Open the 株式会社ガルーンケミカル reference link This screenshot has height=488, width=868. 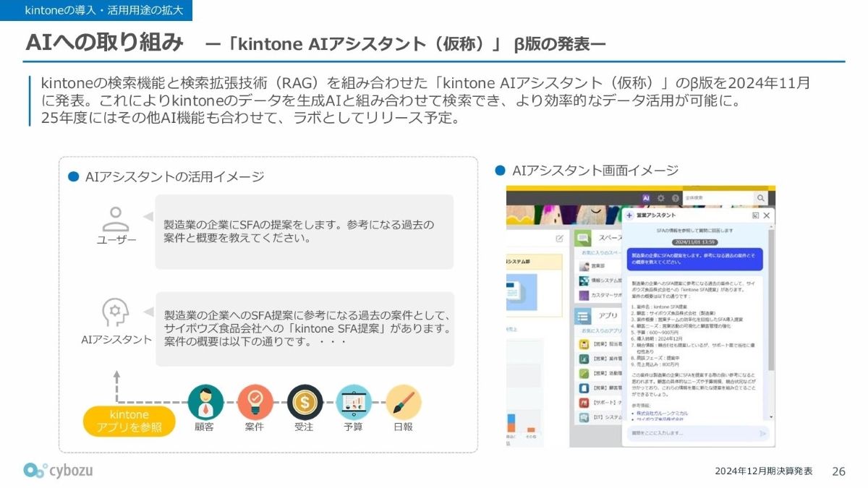(663, 413)
